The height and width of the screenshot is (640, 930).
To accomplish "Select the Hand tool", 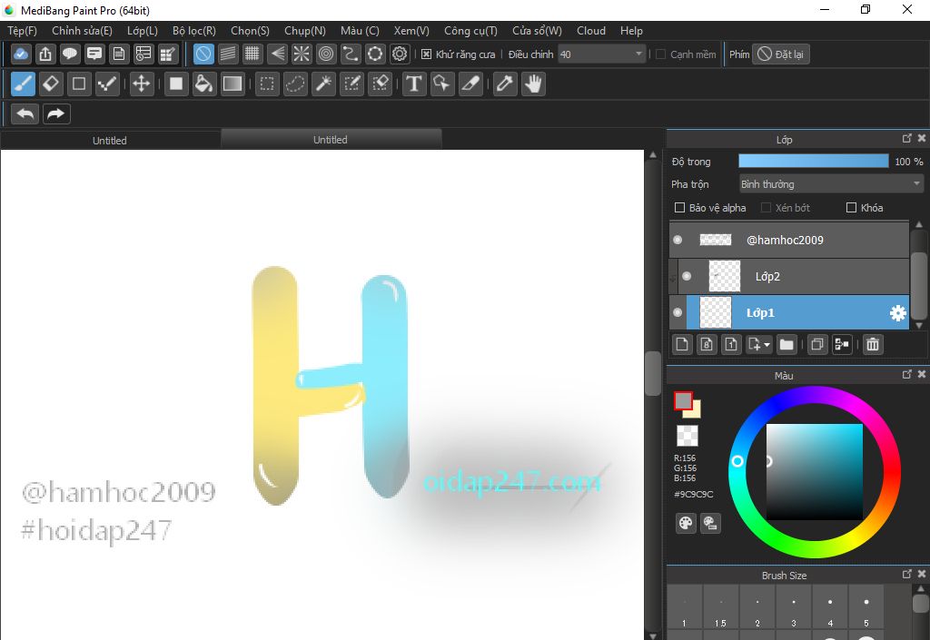I will click(534, 84).
